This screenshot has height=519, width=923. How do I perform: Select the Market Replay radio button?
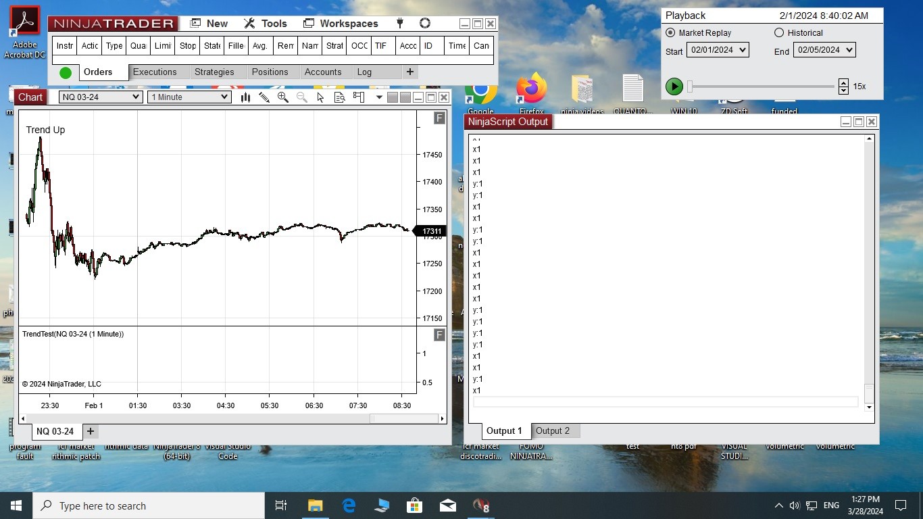pyautogui.click(x=670, y=32)
